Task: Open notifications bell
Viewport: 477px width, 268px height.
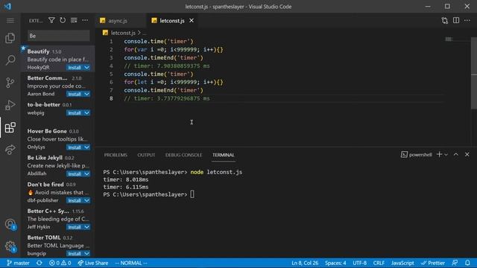Action: click(467, 263)
